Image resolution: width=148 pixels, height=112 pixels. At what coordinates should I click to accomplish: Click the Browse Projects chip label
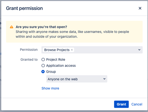(x=57, y=50)
